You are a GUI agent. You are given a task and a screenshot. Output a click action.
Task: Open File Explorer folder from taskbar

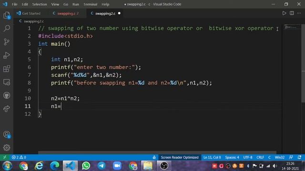click(148, 166)
